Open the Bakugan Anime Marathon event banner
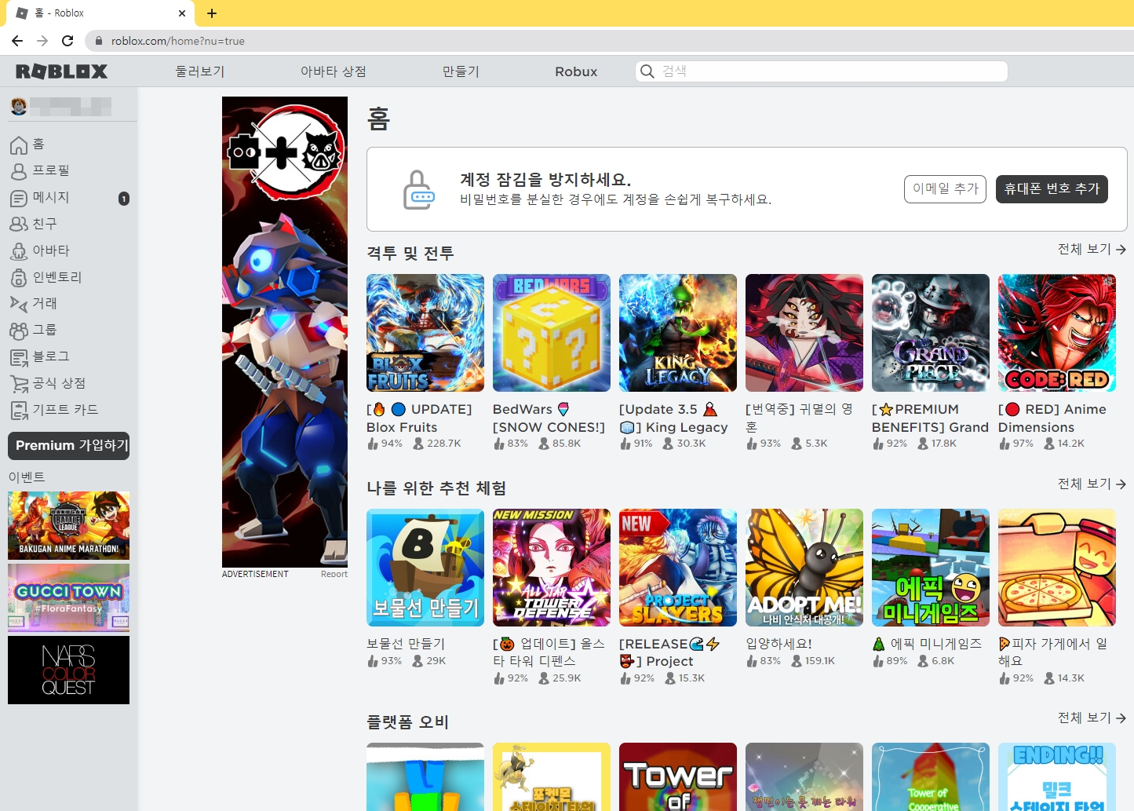The image size is (1134, 811). click(x=68, y=525)
